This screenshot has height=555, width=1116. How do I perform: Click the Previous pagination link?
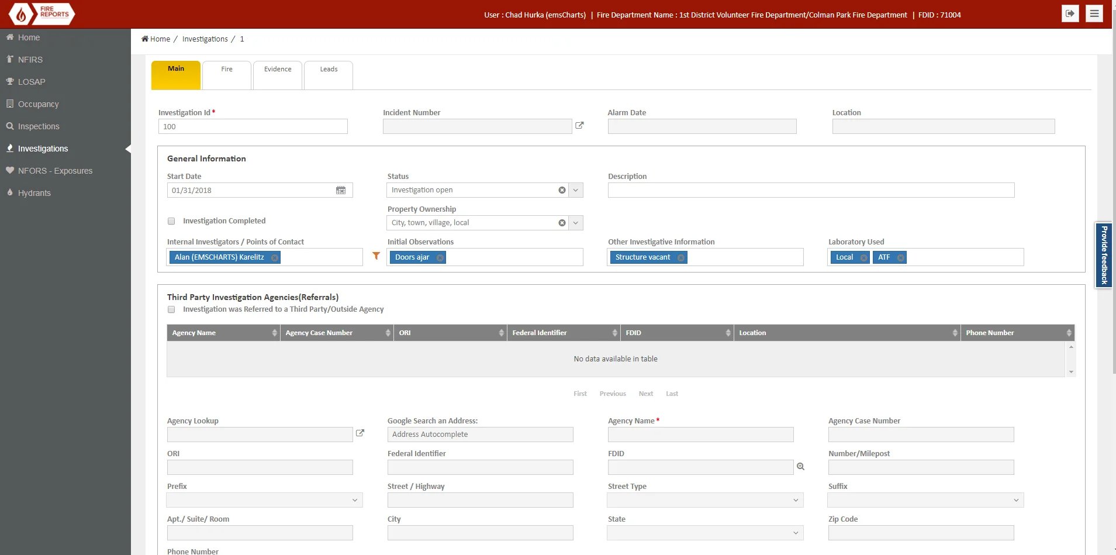[613, 394]
